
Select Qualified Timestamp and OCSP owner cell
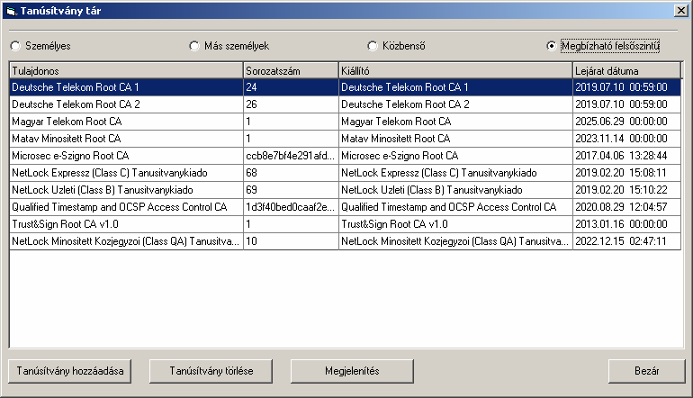click(126, 207)
